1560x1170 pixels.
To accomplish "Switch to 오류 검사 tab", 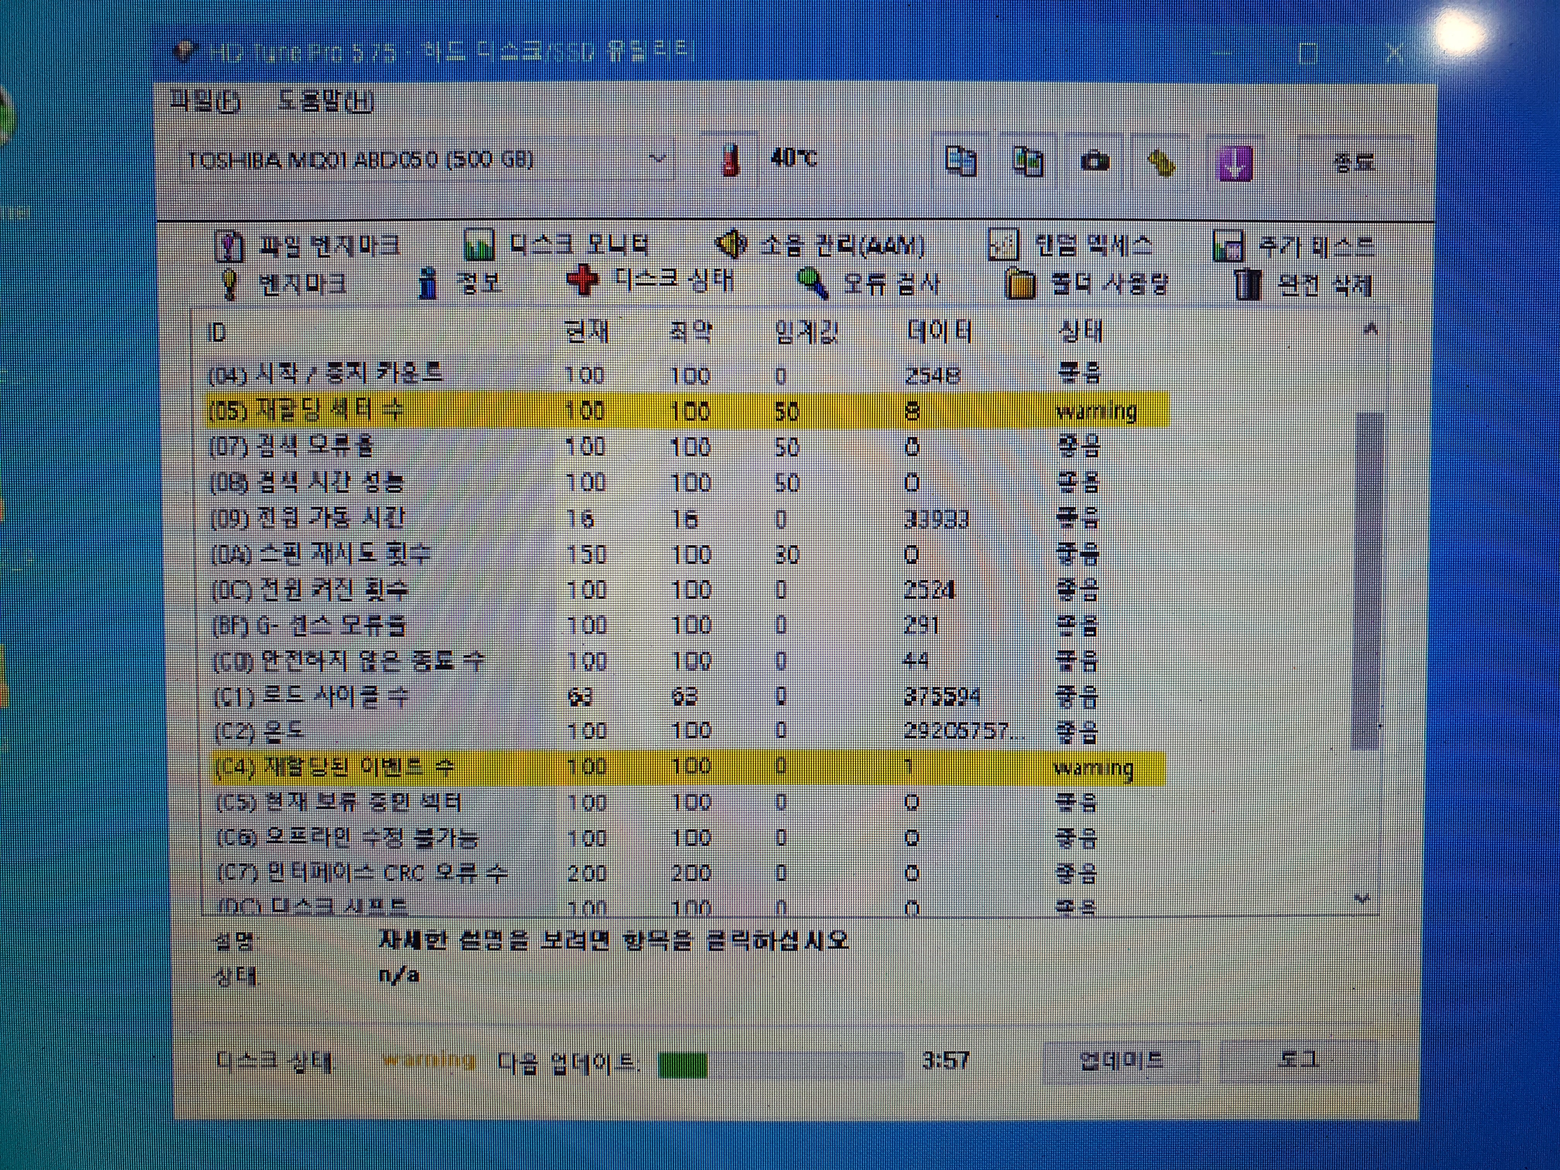I will pyautogui.click(x=869, y=284).
